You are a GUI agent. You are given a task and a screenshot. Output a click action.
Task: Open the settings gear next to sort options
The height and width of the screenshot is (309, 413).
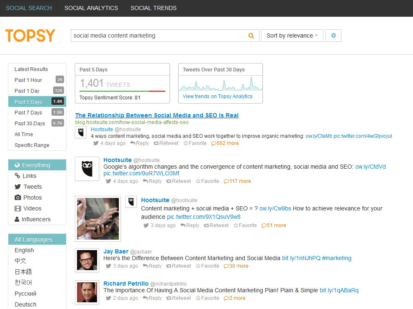tap(333, 35)
